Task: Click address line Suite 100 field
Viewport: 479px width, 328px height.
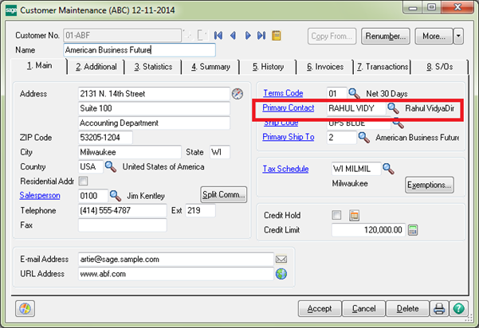Action: coord(155,108)
